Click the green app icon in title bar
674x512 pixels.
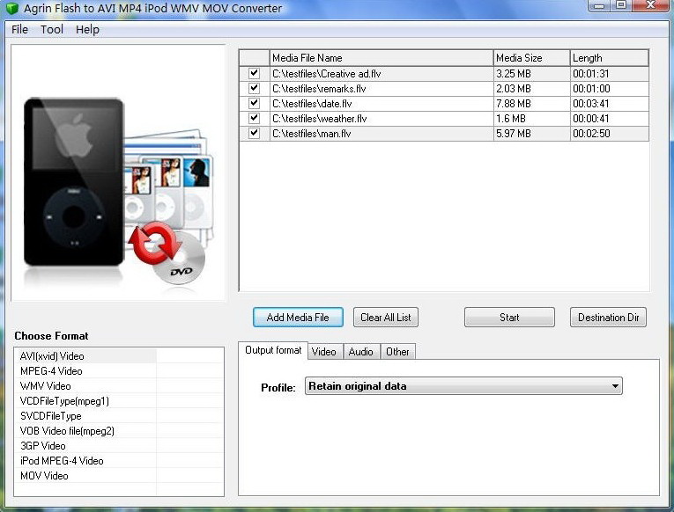[12, 8]
